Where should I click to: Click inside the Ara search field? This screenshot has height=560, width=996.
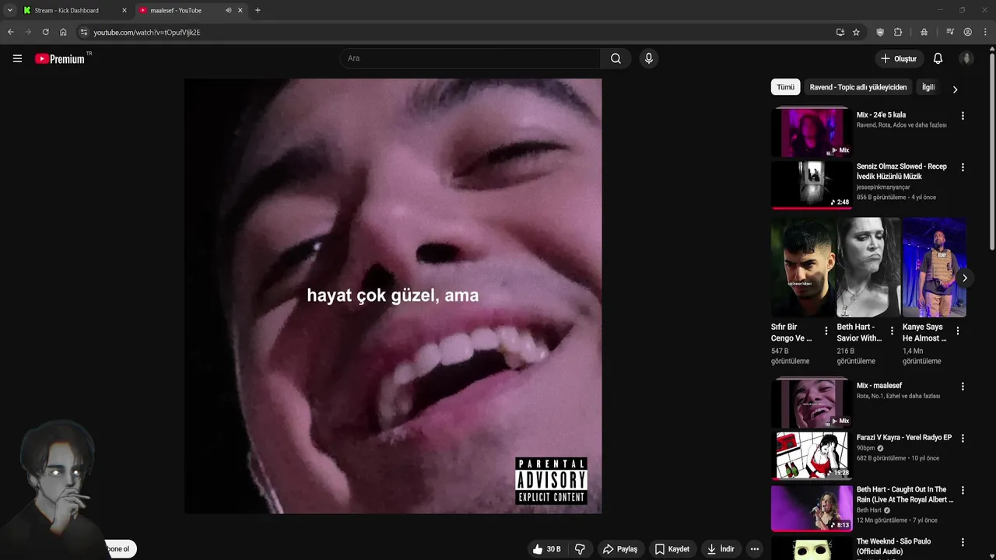coord(470,58)
